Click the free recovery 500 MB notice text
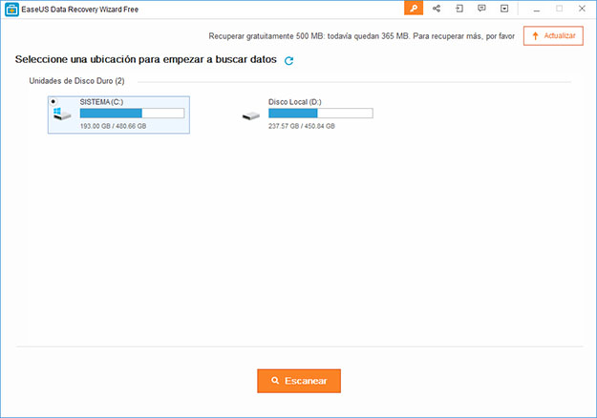 362,36
